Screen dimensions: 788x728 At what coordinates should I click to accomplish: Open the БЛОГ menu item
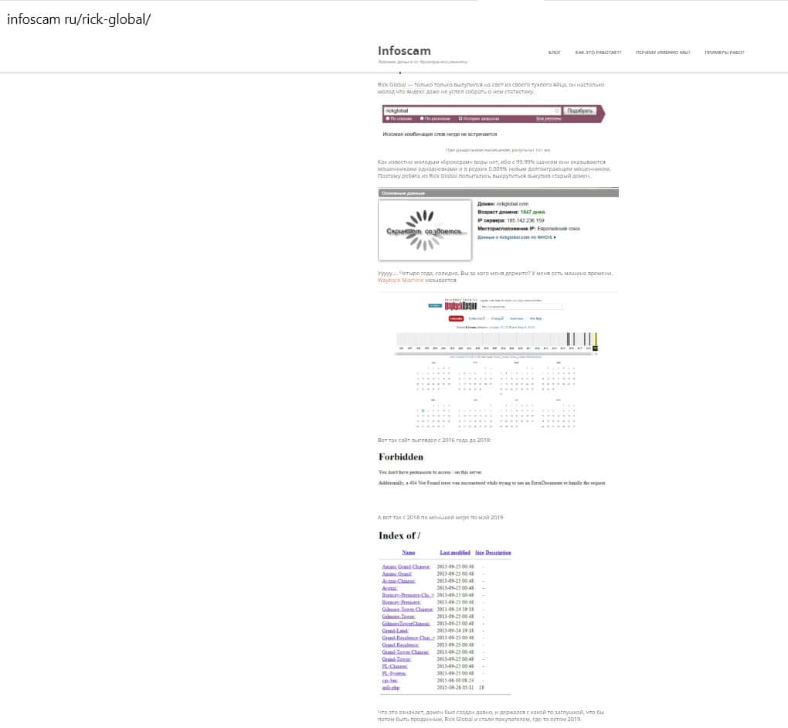point(555,53)
